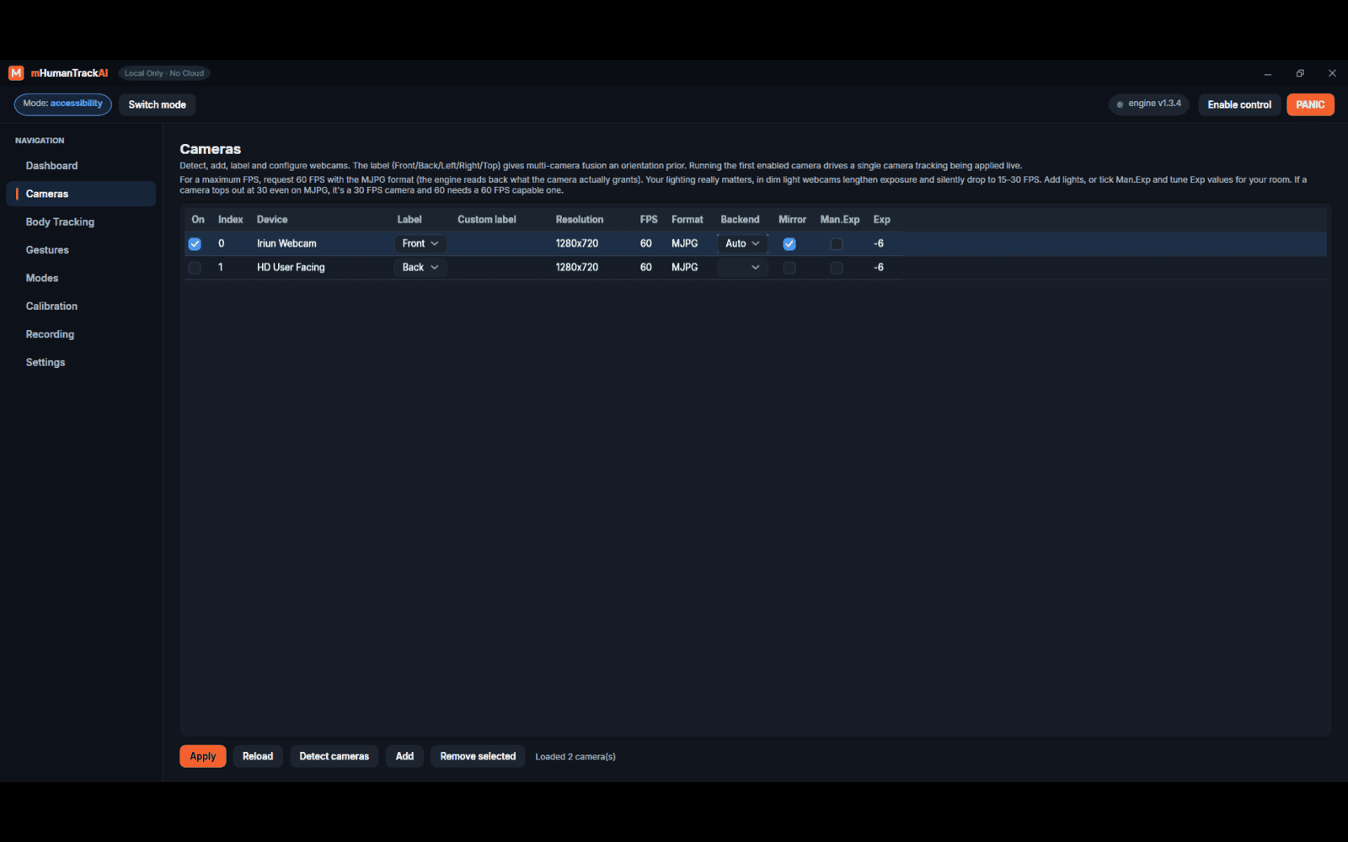Click FPS value 60 for Iriun Webcam
This screenshot has width=1348, height=842.
coord(646,243)
